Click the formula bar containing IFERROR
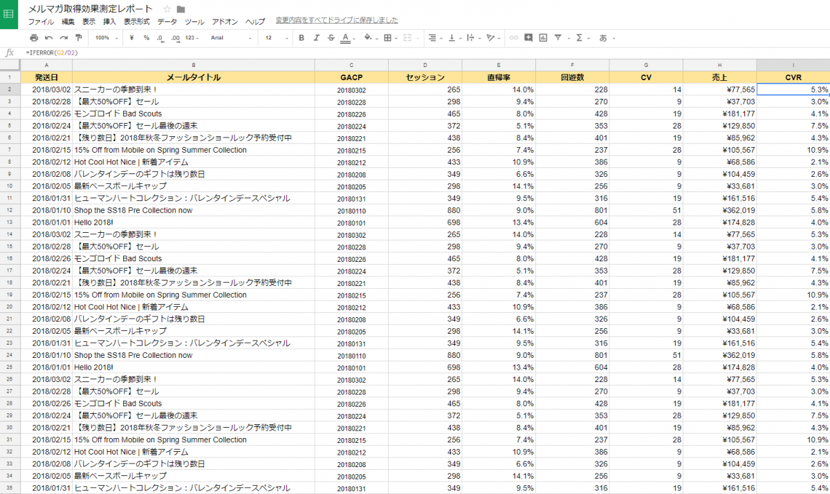 coord(415,53)
